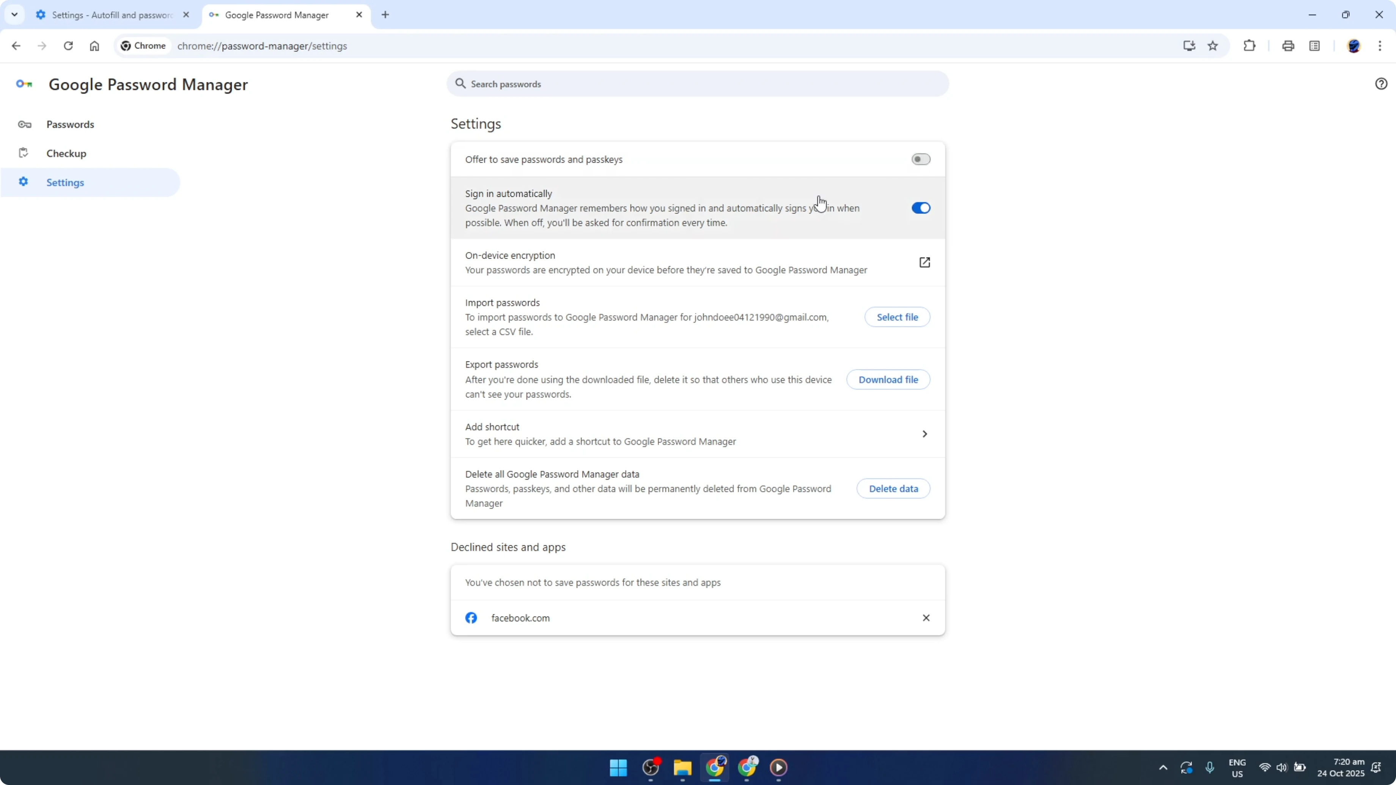Click Select file to import passwords

(x=897, y=317)
